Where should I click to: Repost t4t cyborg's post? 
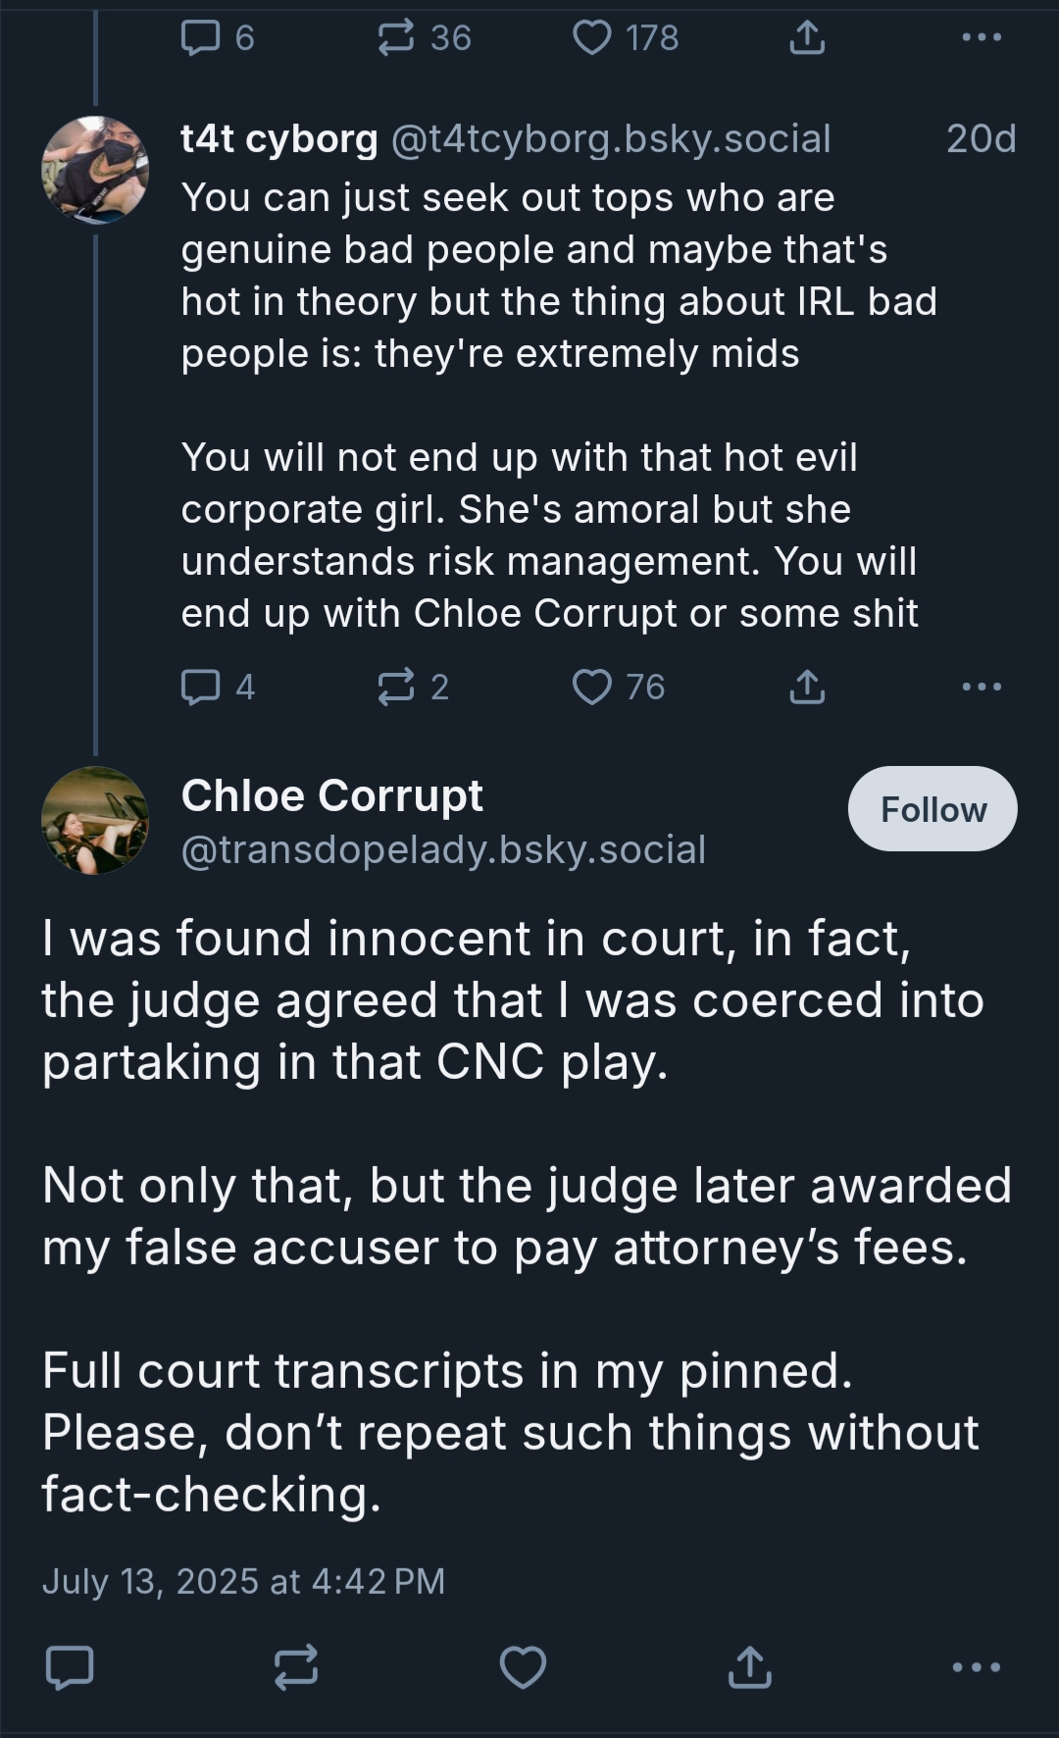(x=396, y=687)
